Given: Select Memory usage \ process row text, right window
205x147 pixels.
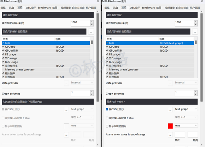Looking at the screenshot, I should pos(124,70).
